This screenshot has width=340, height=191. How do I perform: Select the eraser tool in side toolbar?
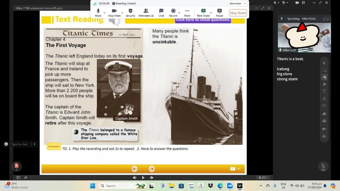pyautogui.click(x=324, y=85)
